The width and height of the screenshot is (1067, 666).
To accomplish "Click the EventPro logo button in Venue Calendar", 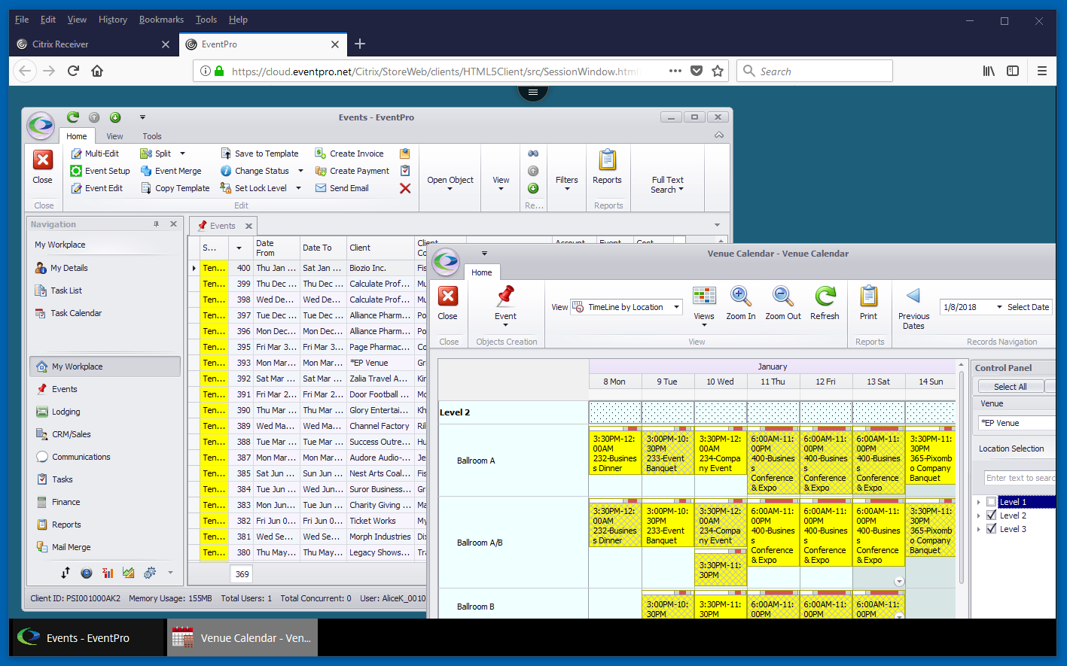I will coord(447,261).
